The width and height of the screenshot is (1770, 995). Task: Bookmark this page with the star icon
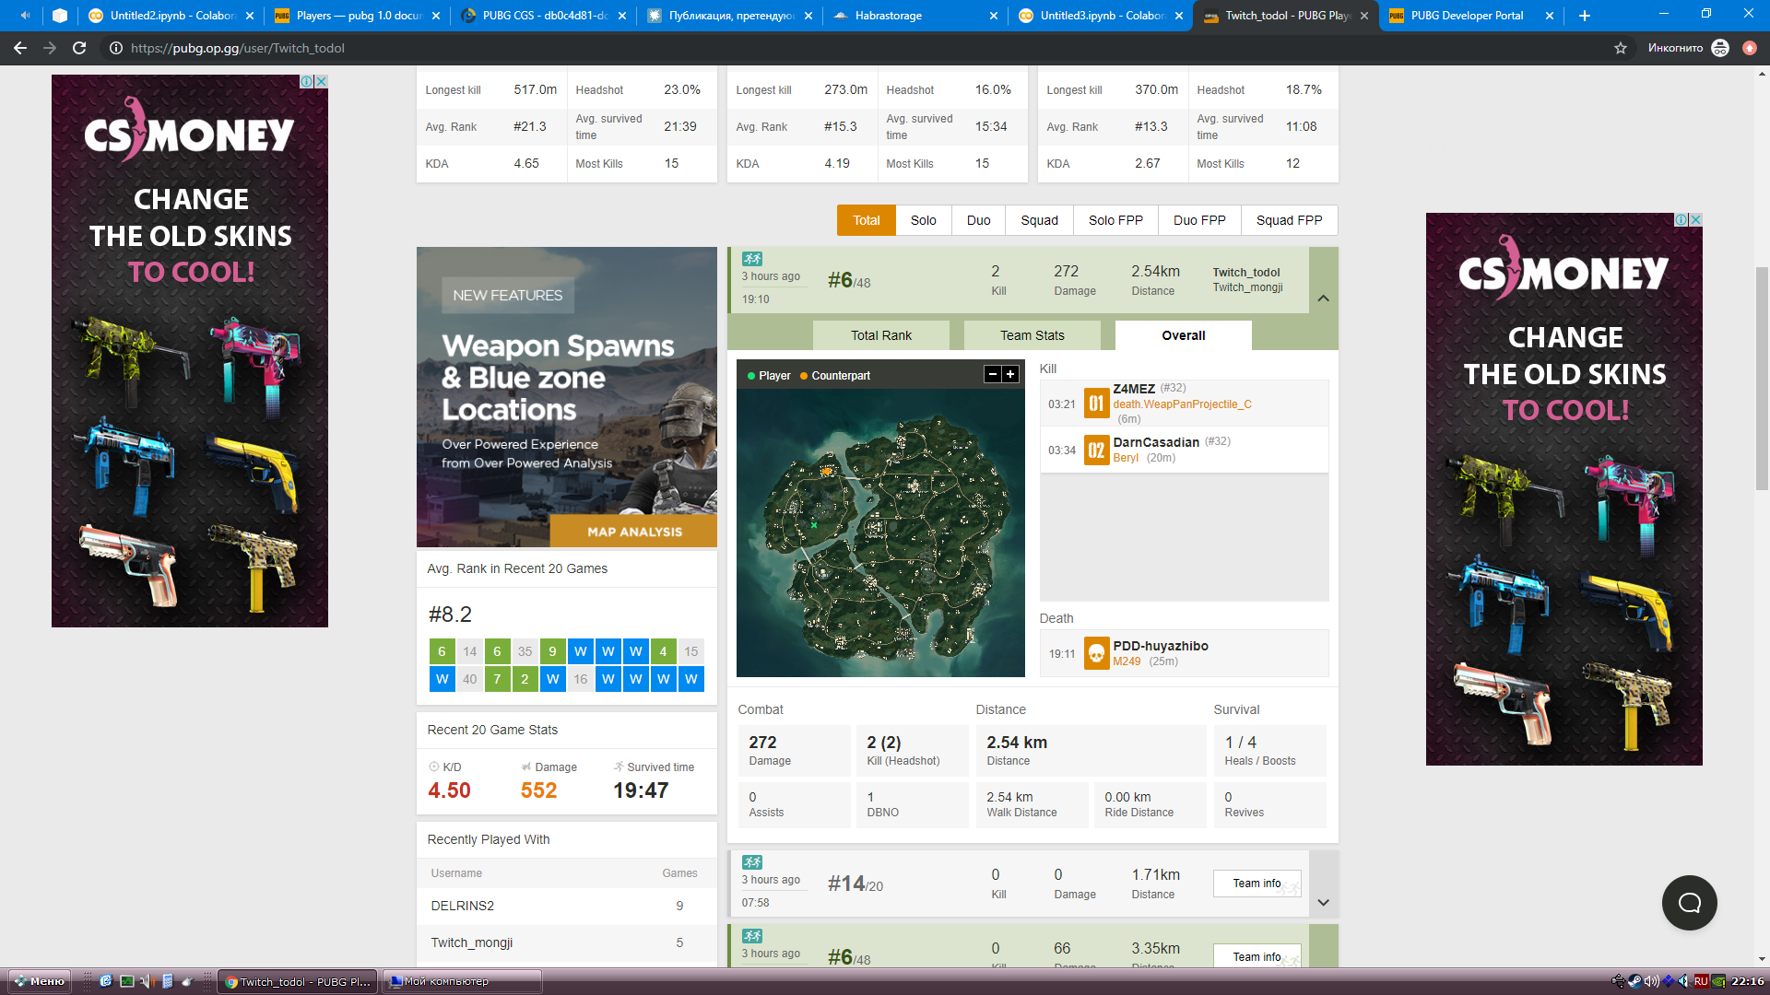click(1621, 48)
